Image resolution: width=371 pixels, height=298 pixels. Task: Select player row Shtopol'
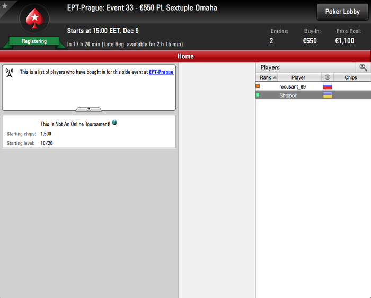[313, 95]
